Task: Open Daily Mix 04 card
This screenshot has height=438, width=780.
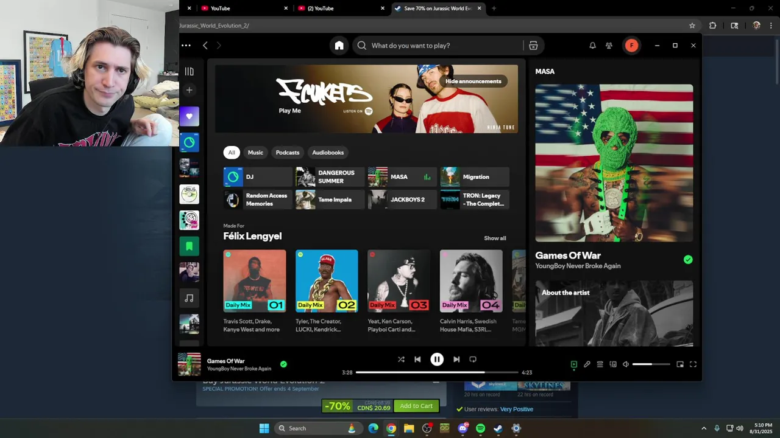Action: [x=471, y=291]
